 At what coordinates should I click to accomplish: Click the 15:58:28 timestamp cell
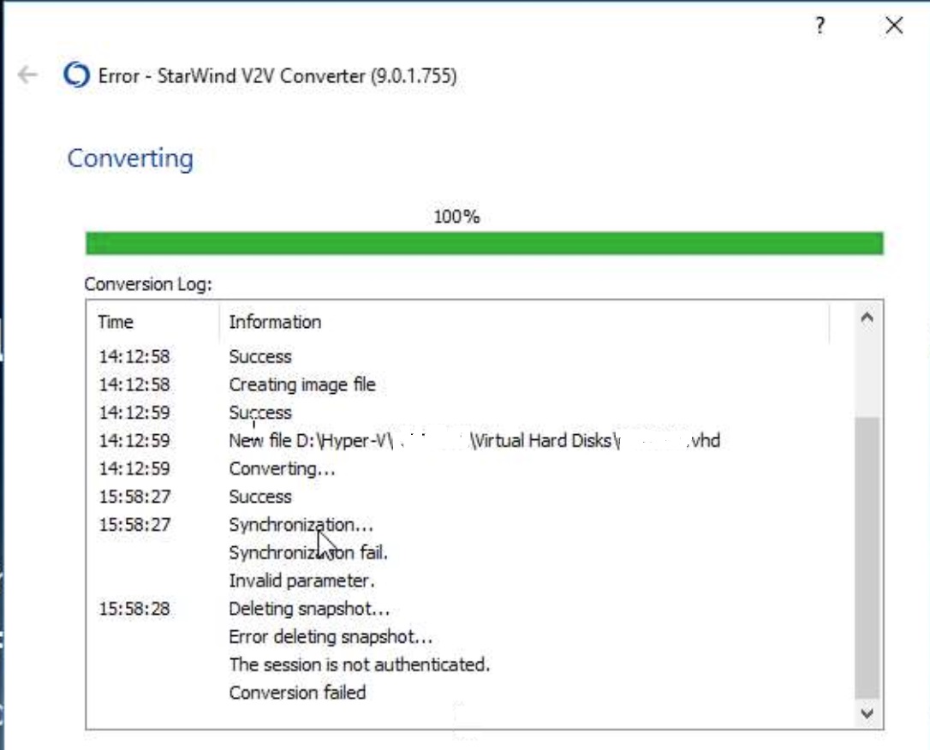tap(134, 609)
